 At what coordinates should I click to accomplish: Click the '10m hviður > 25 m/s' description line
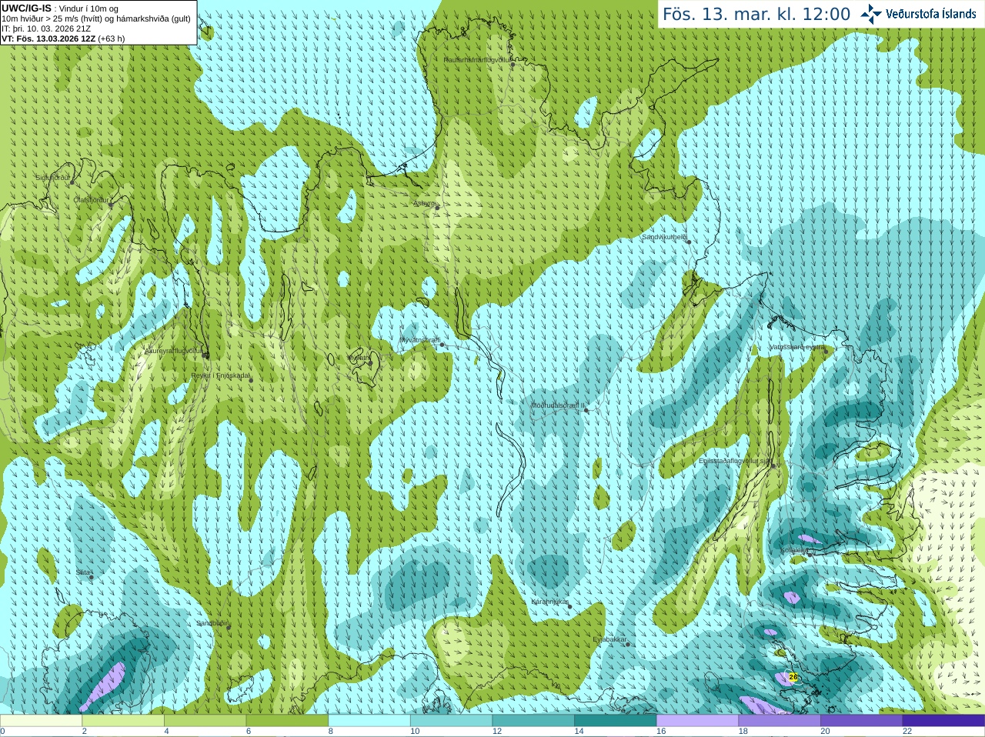(x=96, y=18)
